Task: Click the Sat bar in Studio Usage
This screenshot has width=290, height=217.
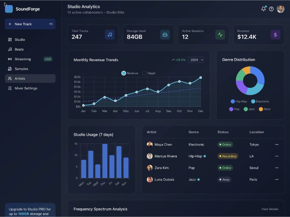Action: 119,162
